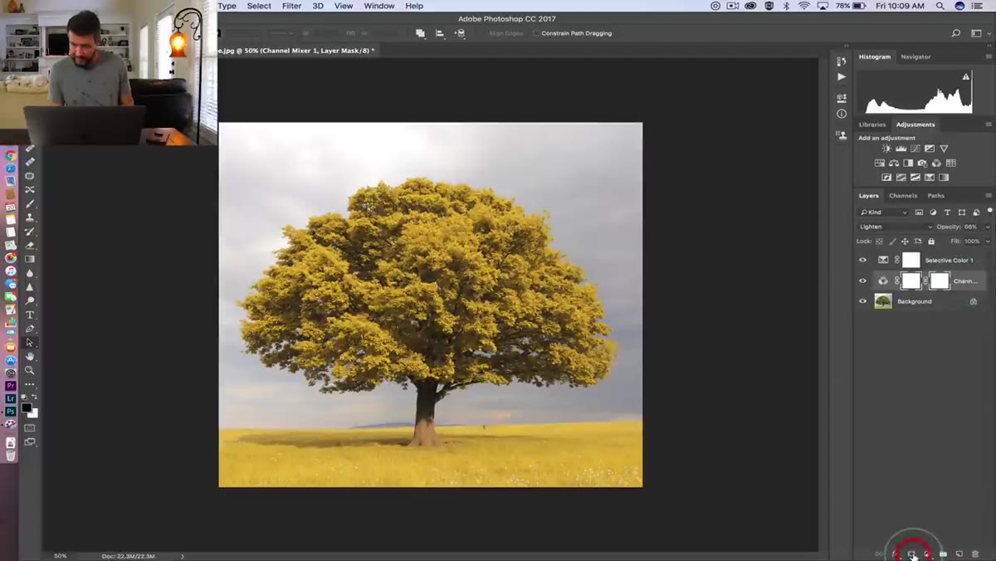
Task: Select the Gradient tool
Action: click(30, 259)
